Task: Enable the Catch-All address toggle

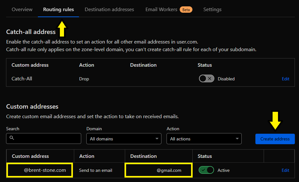Action: [x=206, y=79]
